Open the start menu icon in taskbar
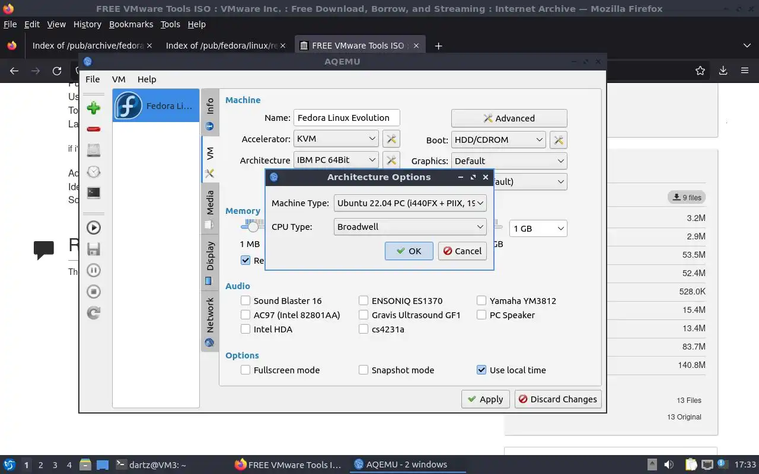Image resolution: width=759 pixels, height=474 pixels. click(9, 465)
